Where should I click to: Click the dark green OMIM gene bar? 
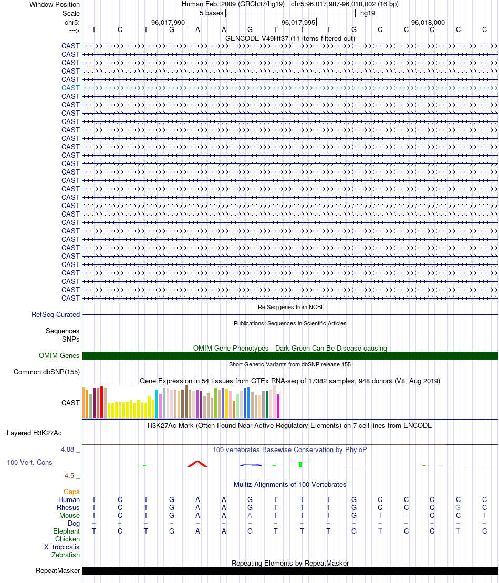pyautogui.click(x=290, y=356)
